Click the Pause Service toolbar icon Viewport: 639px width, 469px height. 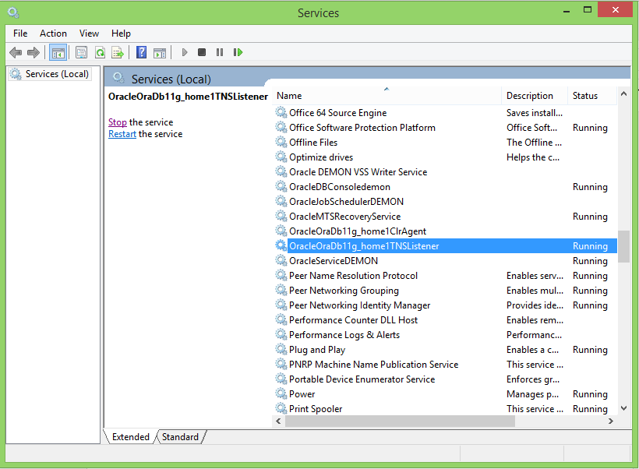coord(220,52)
